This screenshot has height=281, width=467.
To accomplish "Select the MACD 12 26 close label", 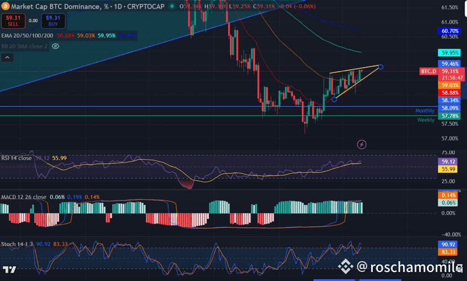I will [x=24, y=197].
